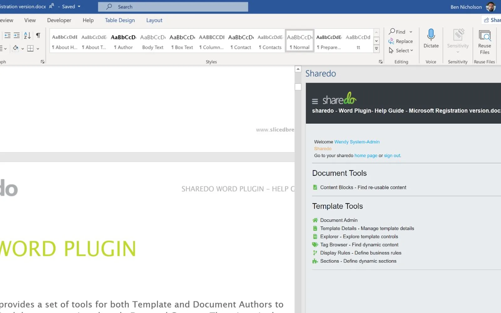The width and height of the screenshot is (501, 313).
Task: Apply the Body Text style
Action: (153, 41)
